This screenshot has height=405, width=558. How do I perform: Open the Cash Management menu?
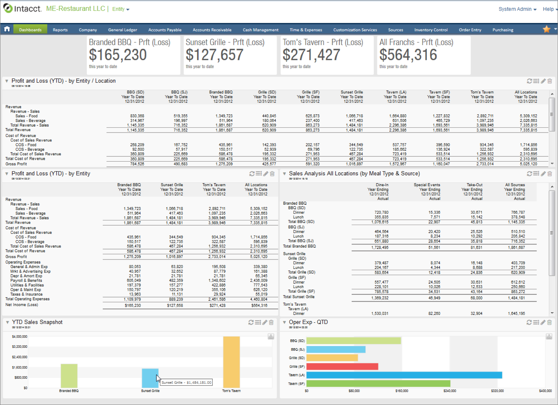click(261, 30)
